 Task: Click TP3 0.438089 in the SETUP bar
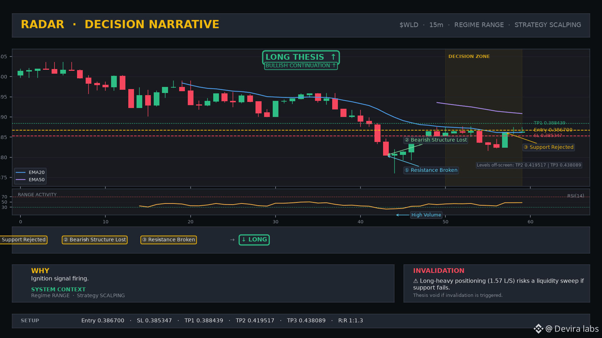306,320
